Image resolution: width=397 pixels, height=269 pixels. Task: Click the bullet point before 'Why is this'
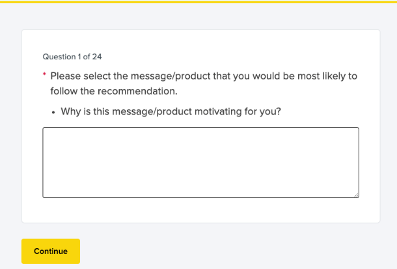[53, 112]
